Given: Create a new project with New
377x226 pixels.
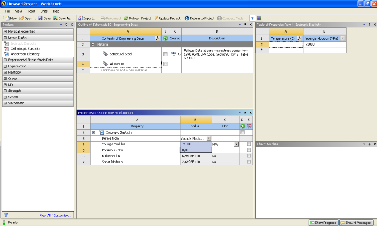Looking at the screenshot, I should click(11, 18).
